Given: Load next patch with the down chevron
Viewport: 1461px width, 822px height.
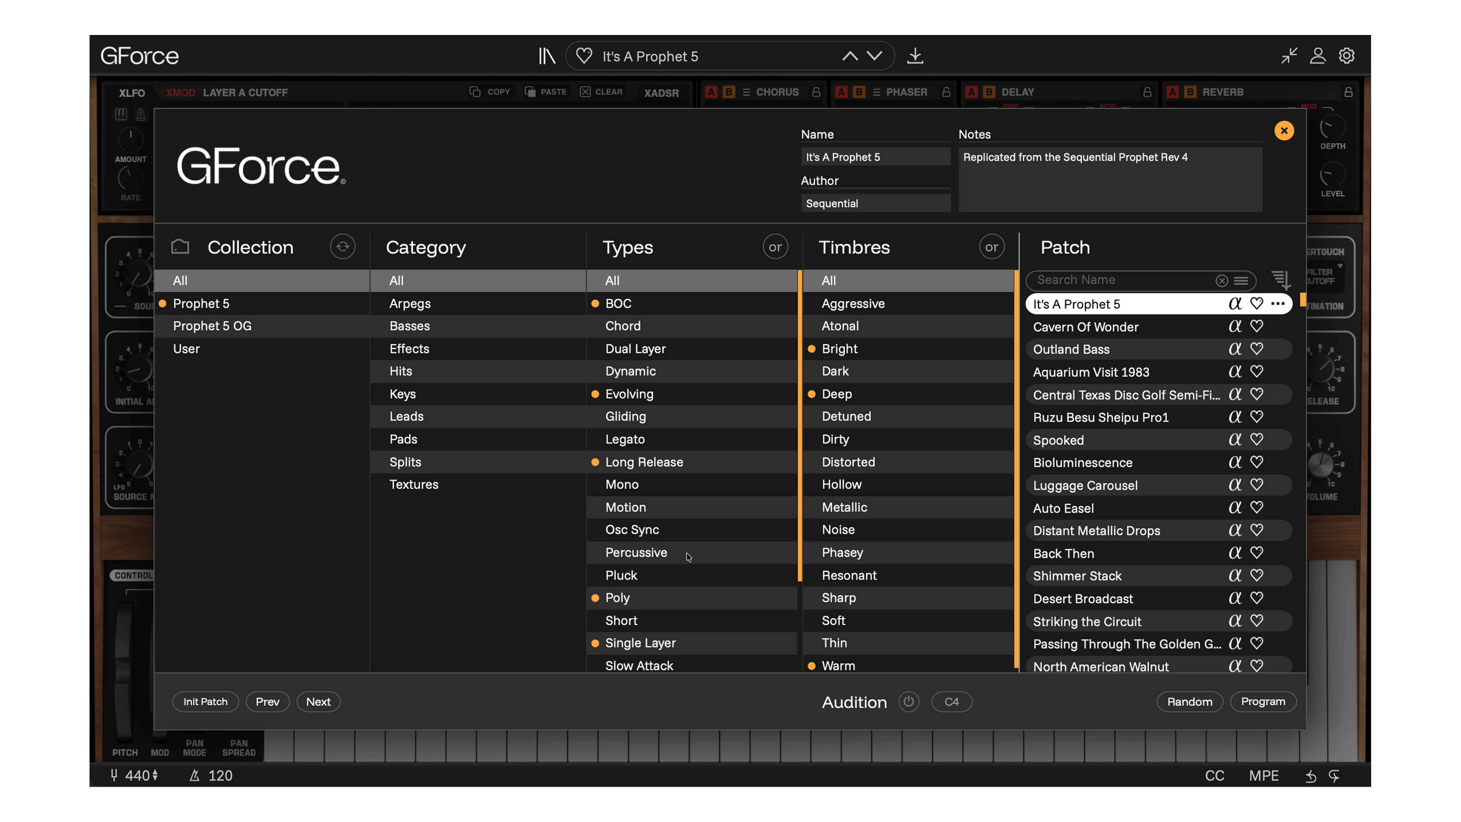Looking at the screenshot, I should point(874,56).
